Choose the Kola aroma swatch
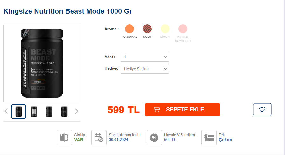The width and height of the screenshot is (285, 155). [x=147, y=29]
